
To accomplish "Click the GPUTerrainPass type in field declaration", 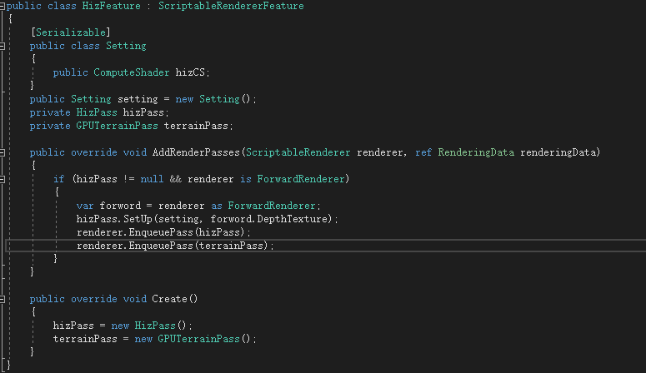I will click(x=117, y=126).
